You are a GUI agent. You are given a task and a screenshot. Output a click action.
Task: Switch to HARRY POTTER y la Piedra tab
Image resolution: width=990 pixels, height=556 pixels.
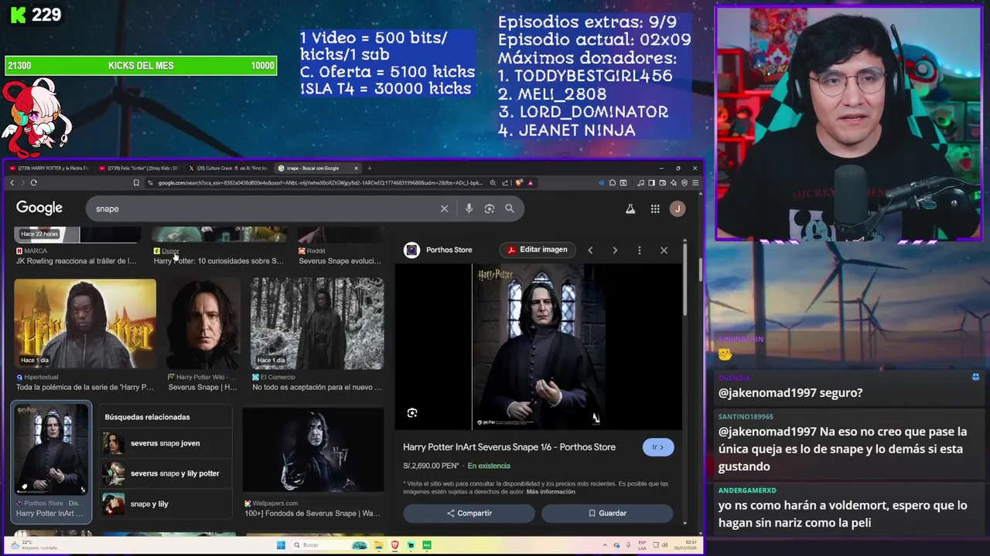tap(49, 168)
